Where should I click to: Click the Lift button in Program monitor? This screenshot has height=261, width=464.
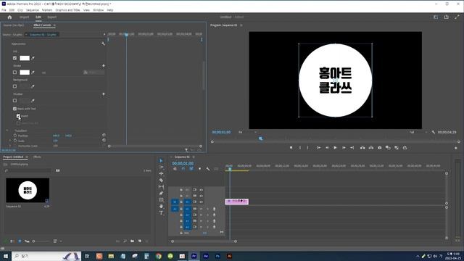click(x=362, y=148)
